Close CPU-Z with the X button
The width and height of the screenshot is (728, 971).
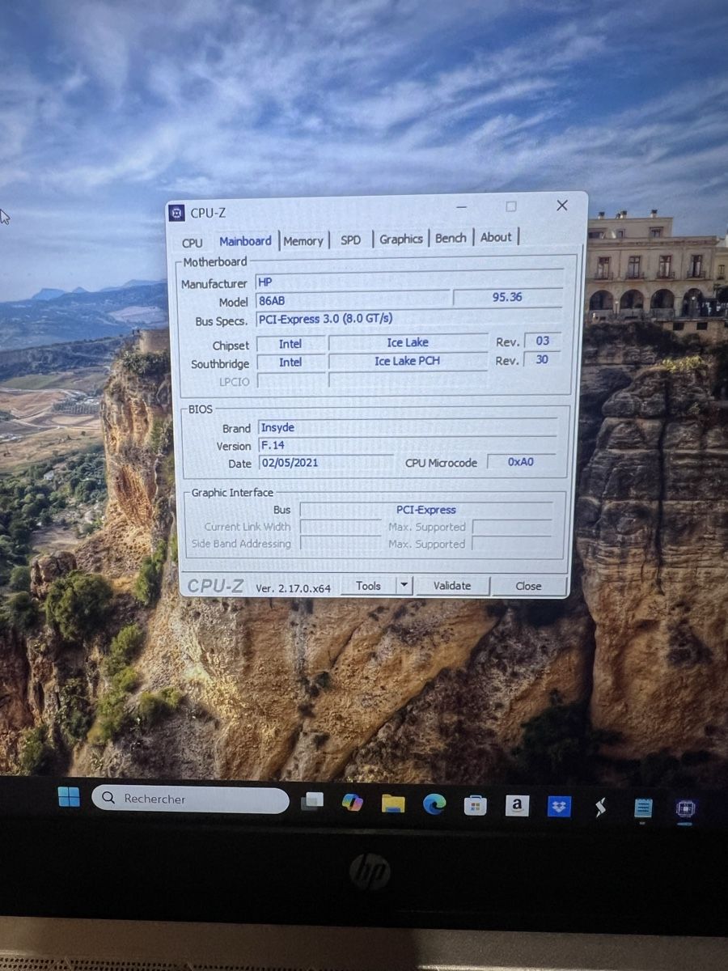pos(562,206)
